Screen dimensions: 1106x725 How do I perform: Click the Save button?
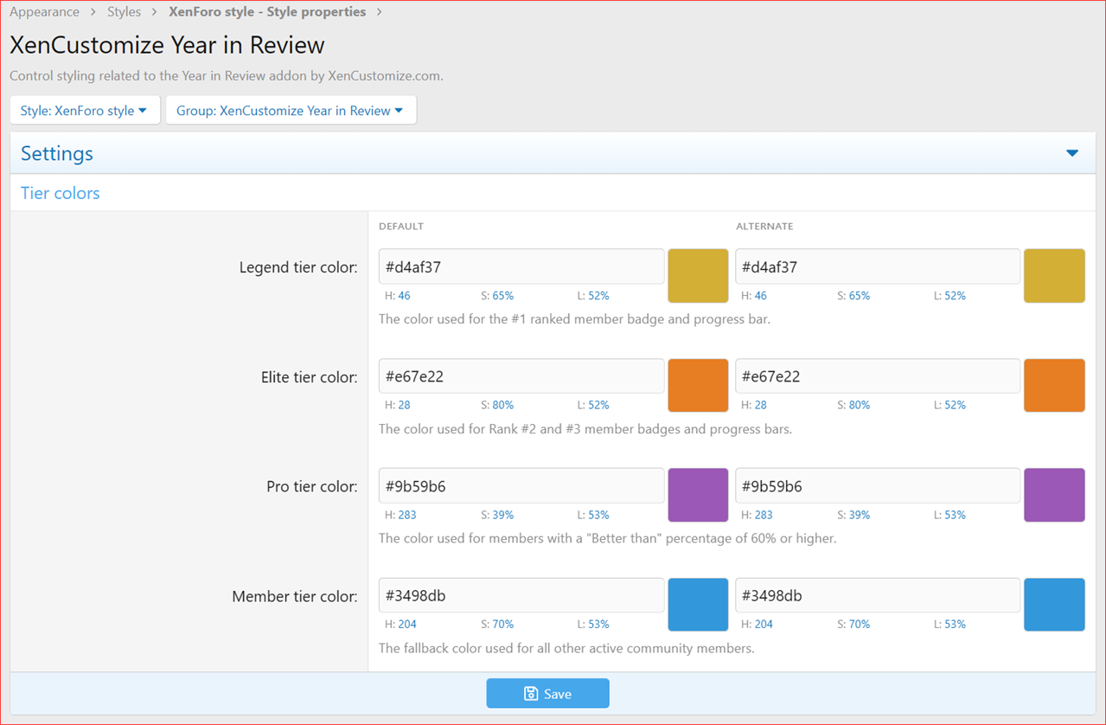pos(547,693)
